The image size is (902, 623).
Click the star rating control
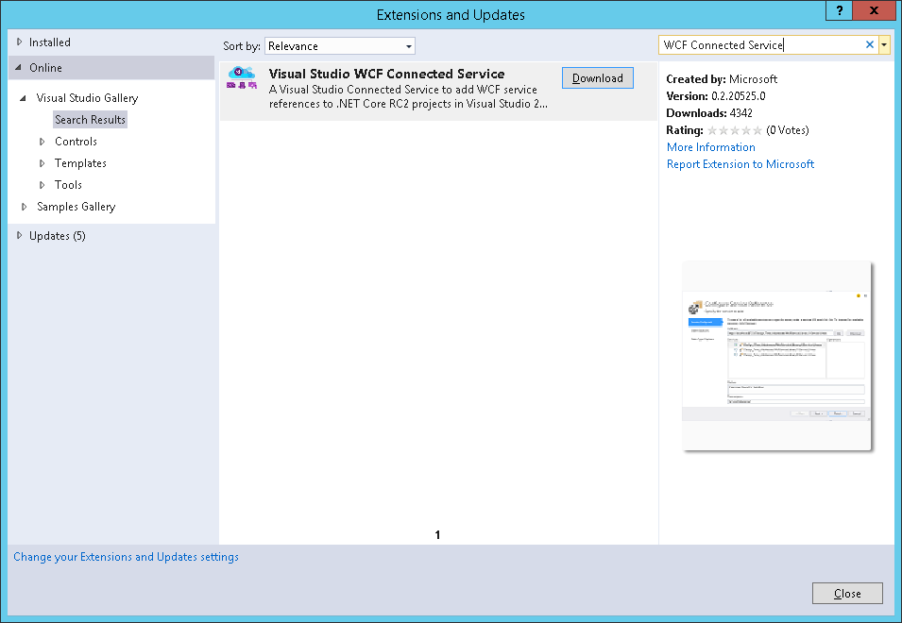735,130
